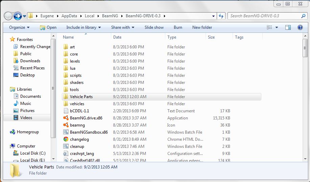Select the levels folder icon
This screenshot has width=310, height=182.
(x=66, y=61)
